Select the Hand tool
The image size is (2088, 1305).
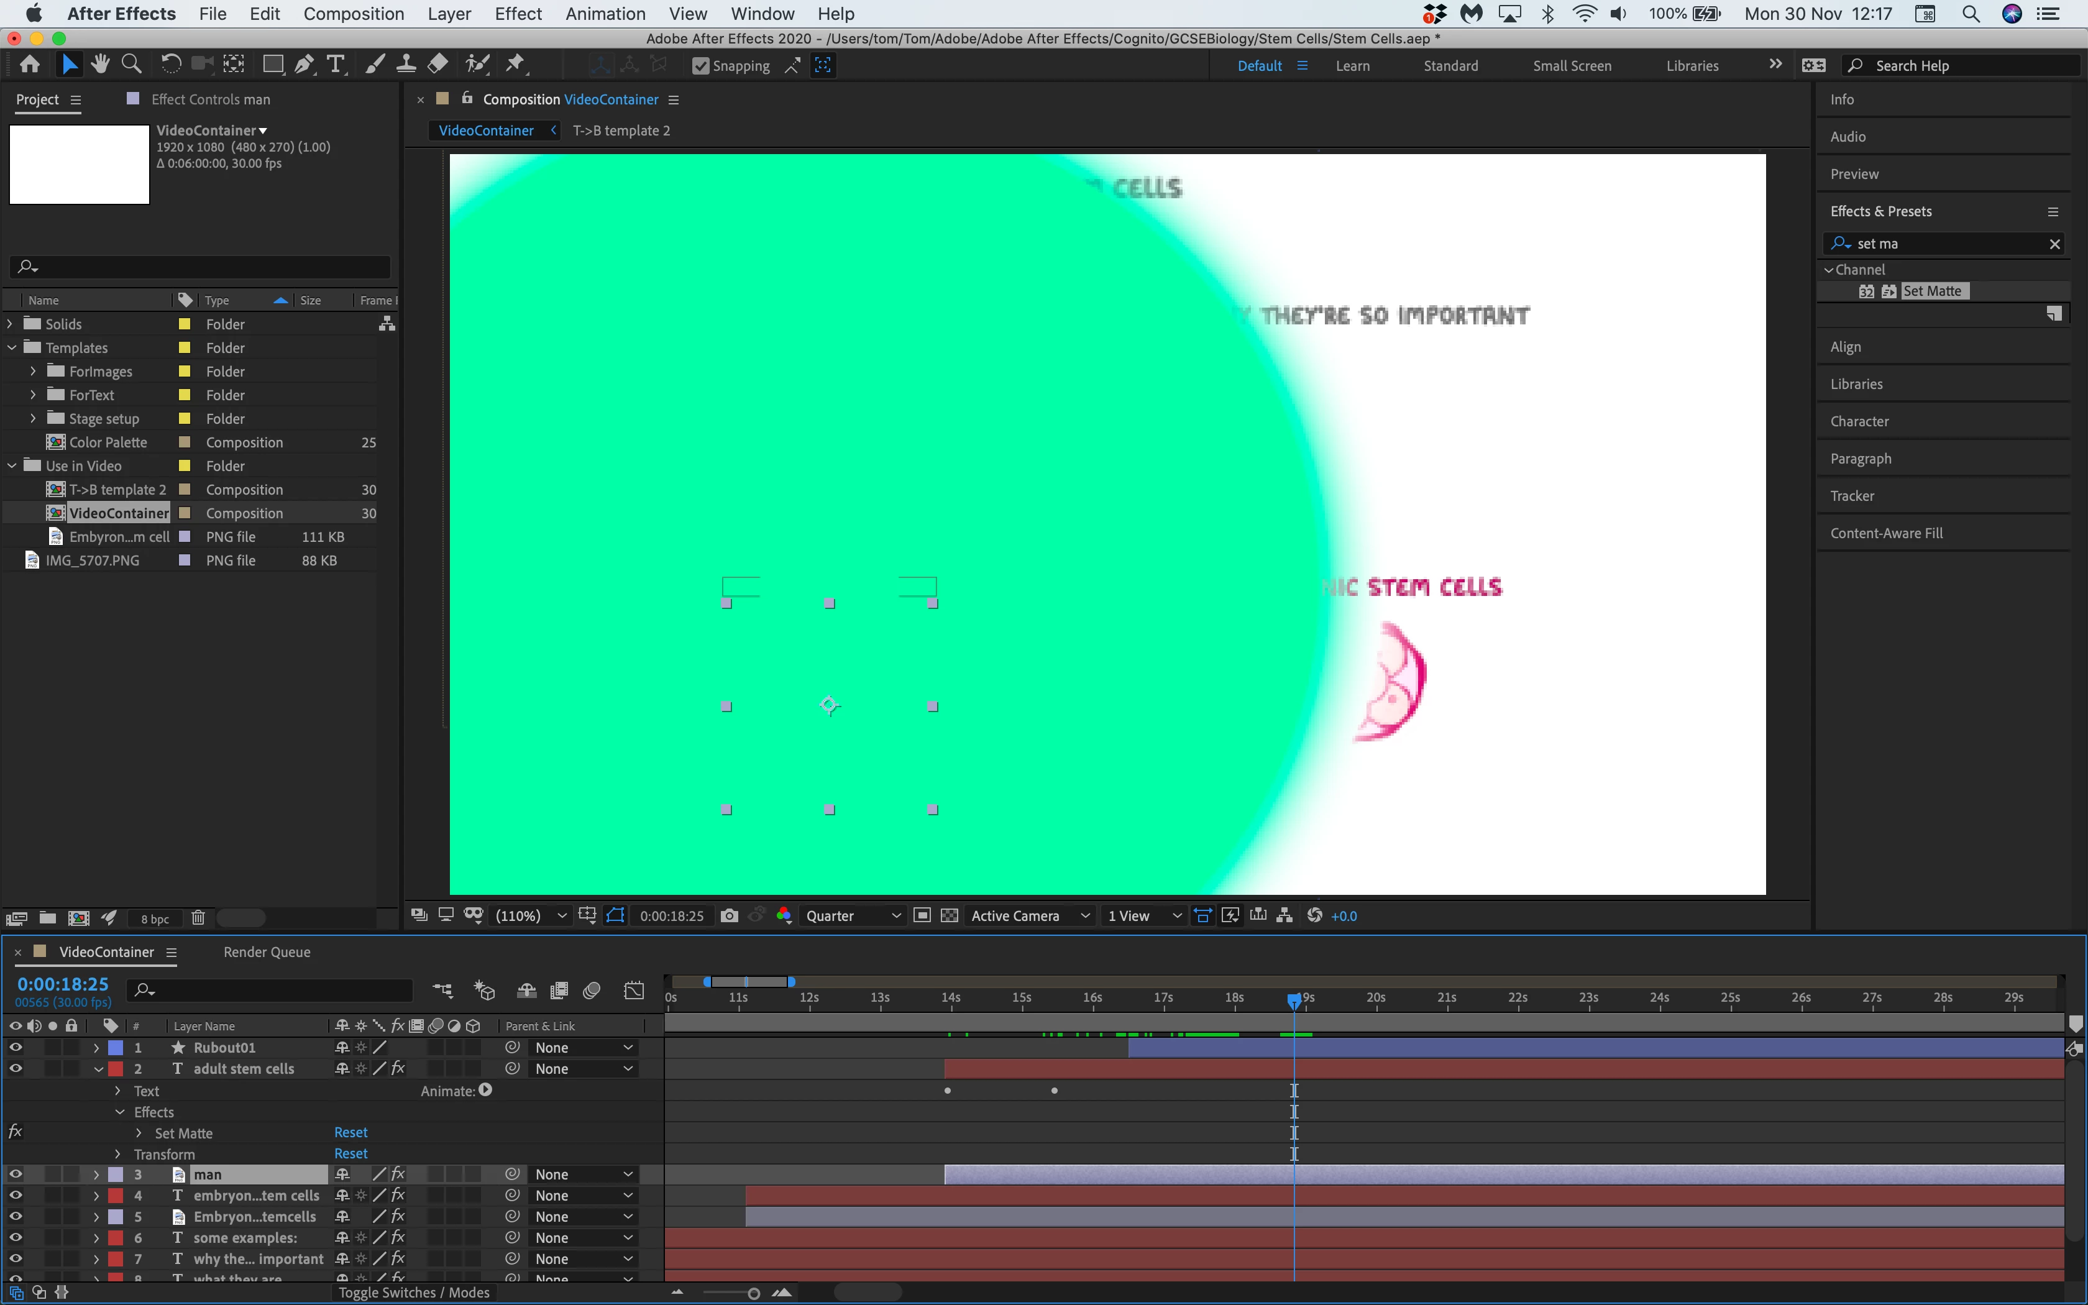coord(100,65)
